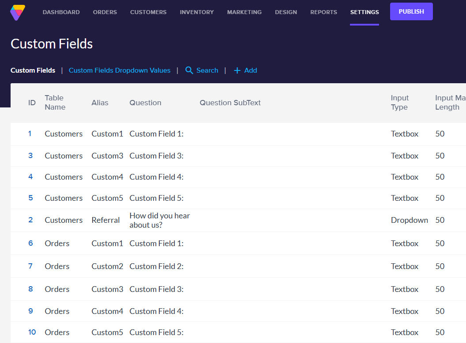Image resolution: width=466 pixels, height=343 pixels.
Task: Open the Referral field by clicking ID 2
Action: click(30, 220)
